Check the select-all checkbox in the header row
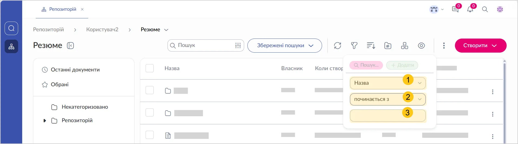518x144 pixels. (150, 68)
